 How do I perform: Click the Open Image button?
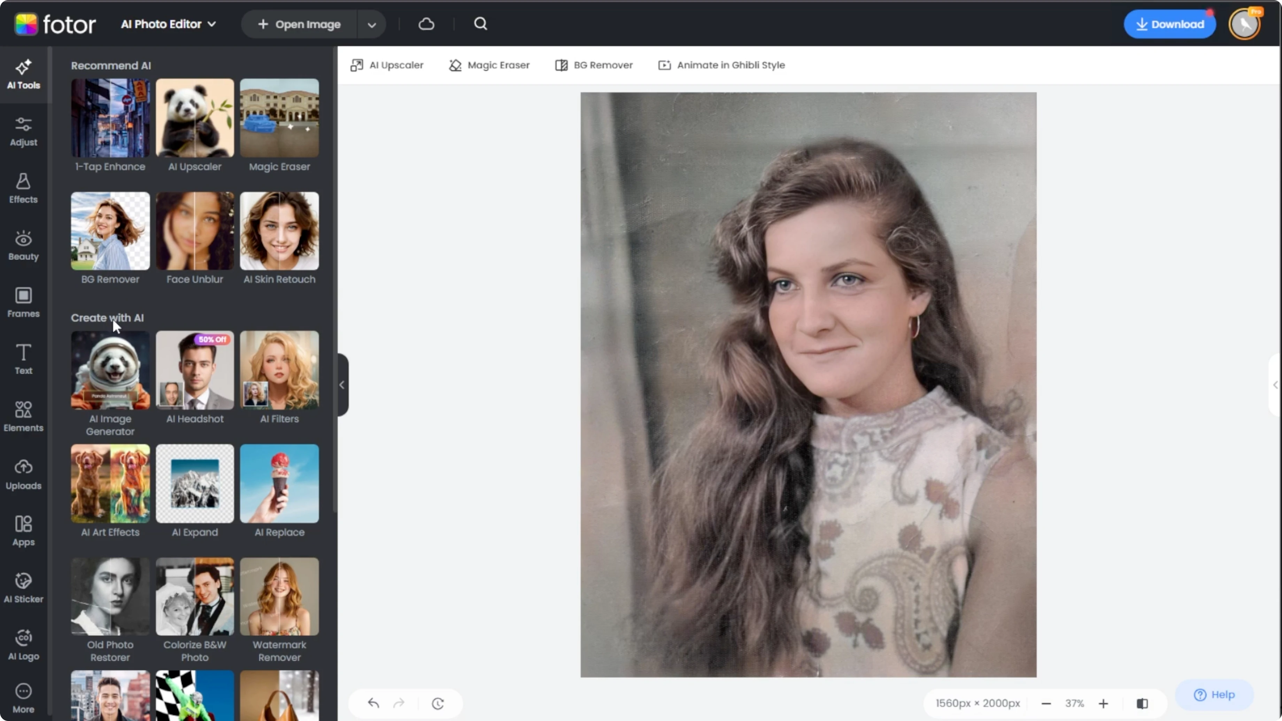point(299,24)
